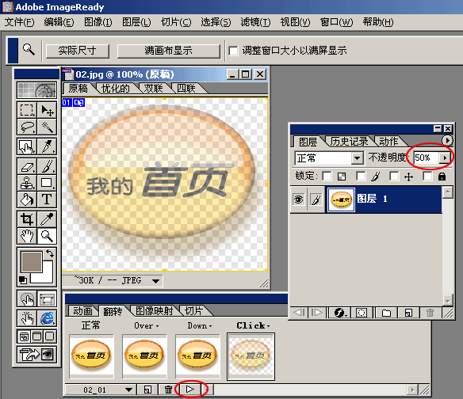Activate the Lasso tool
Viewport: 463px width, 399px height.
pos(27,127)
